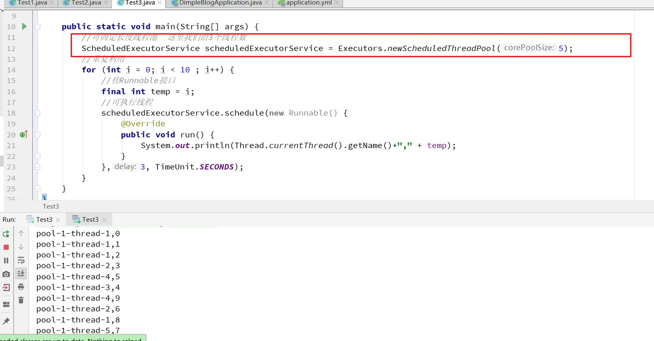Image resolution: width=654 pixels, height=341 pixels.
Task: Collapse Runnable fold marker at line 18
Action: point(38,113)
